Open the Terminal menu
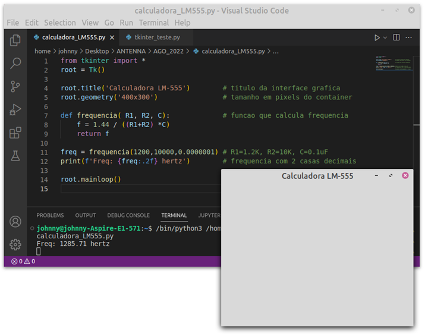This screenshot has height=334, width=425. pos(154,23)
